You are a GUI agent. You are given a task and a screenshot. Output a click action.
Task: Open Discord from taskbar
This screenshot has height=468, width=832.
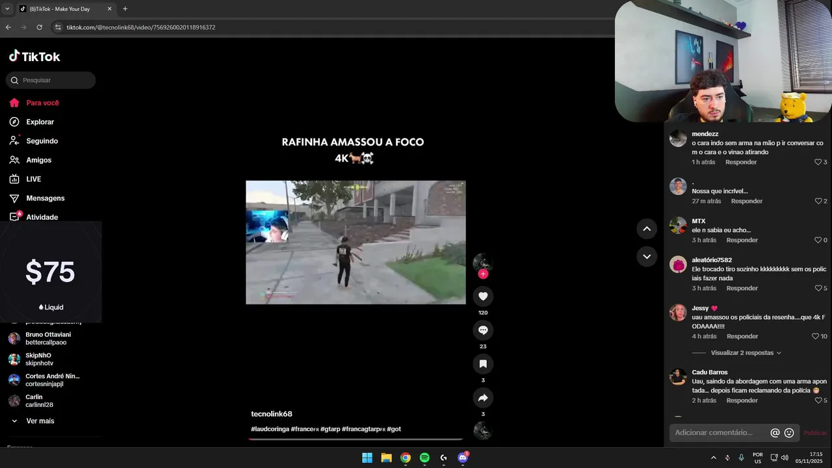[463, 458]
